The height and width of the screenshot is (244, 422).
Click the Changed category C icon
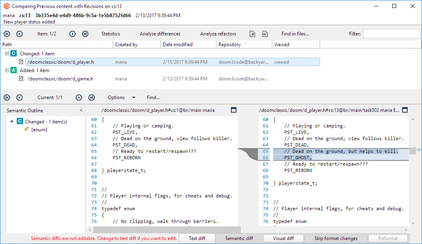pos(14,53)
